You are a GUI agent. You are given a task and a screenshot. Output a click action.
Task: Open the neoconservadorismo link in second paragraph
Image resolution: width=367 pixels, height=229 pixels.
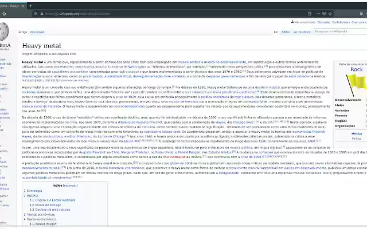coord(129,106)
